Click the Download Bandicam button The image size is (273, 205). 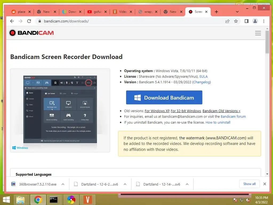click(x=164, y=97)
